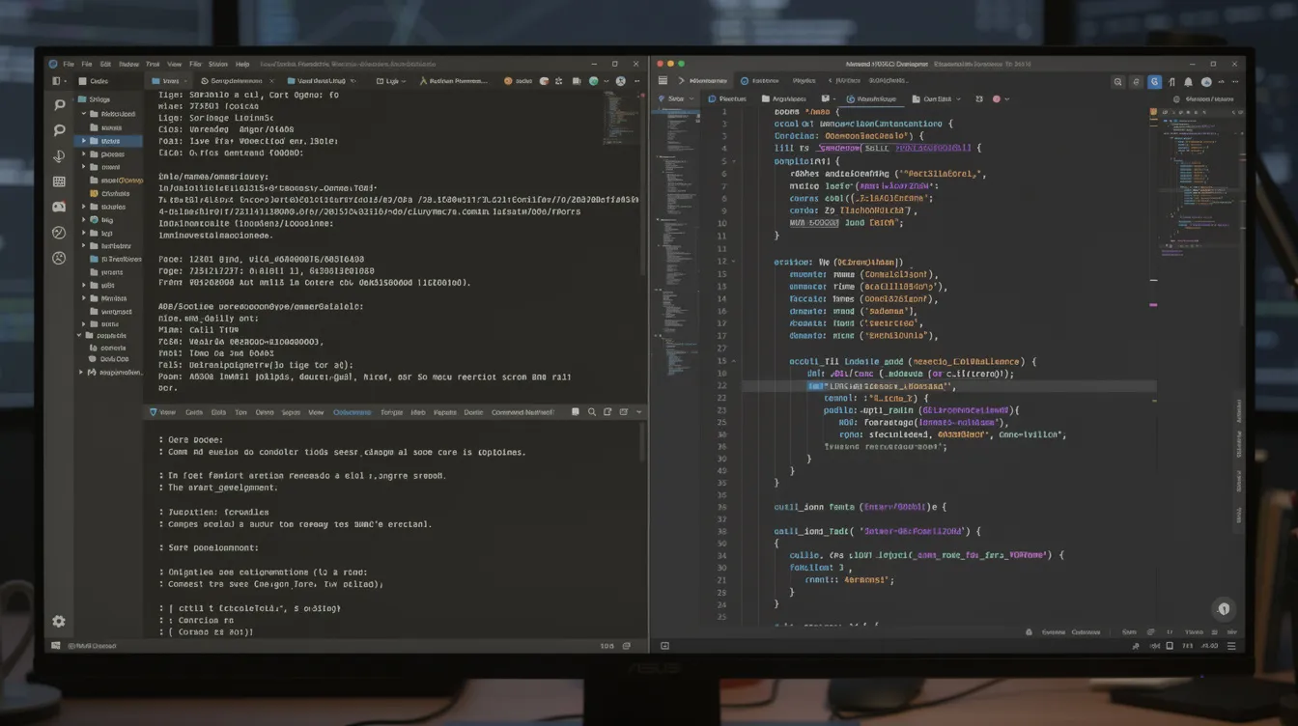Toggle the blue highlighted button in right toolbar

[1154, 82]
